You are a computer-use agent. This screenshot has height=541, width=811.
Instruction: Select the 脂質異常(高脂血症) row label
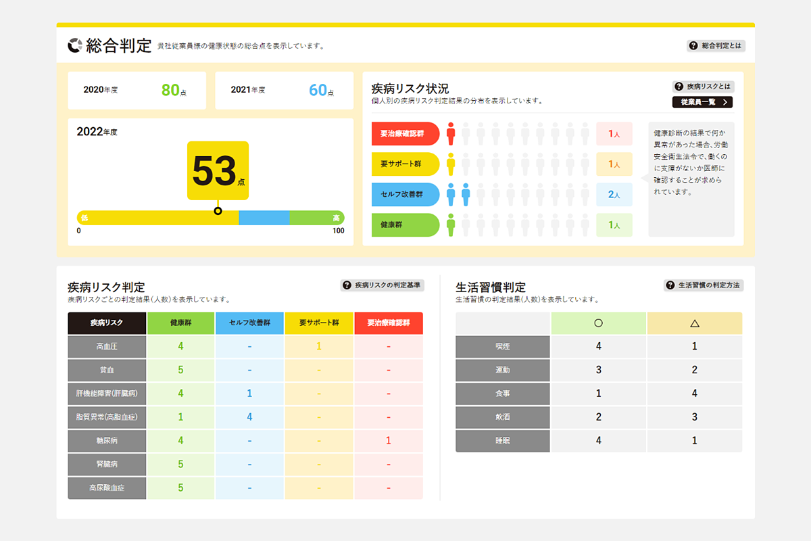tap(107, 417)
